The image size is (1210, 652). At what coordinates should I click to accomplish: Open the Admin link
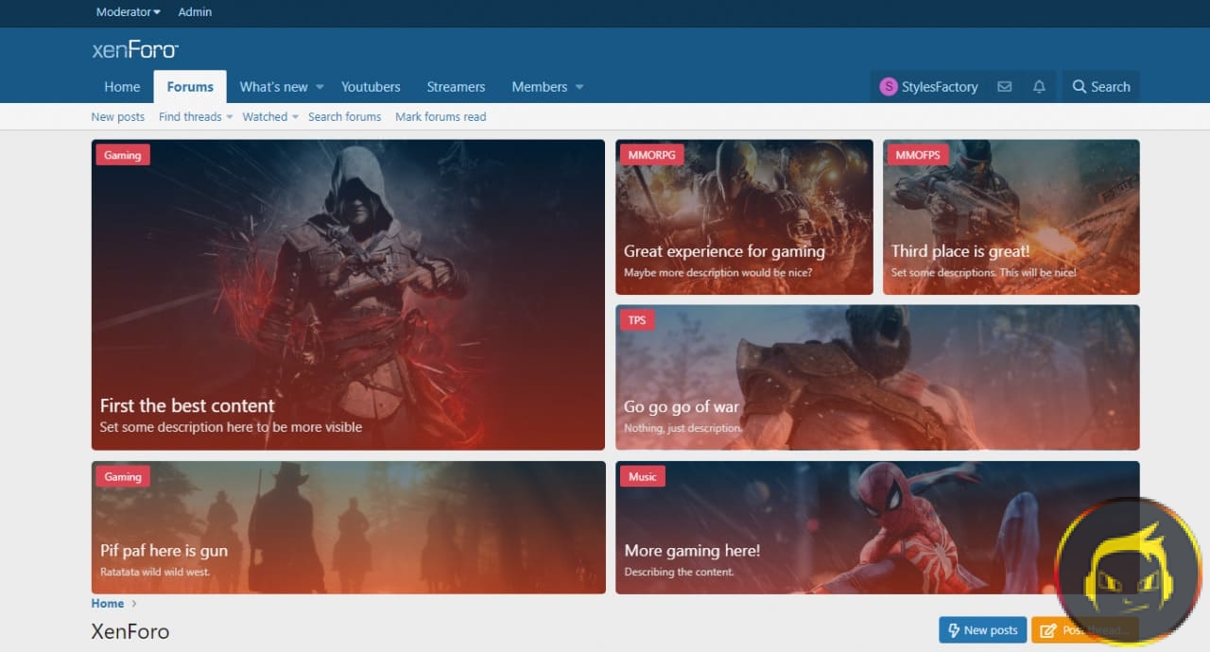195,12
